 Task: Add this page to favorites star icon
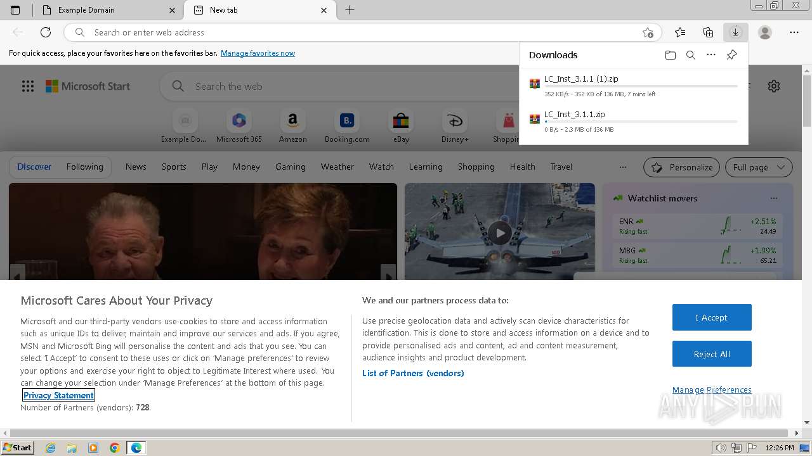tap(648, 32)
